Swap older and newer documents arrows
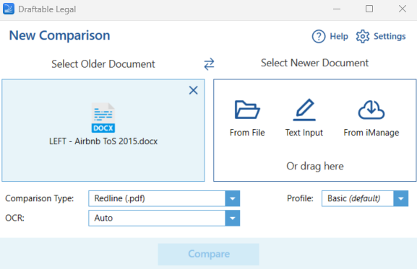Viewport: 417px width, 269px height. point(209,64)
